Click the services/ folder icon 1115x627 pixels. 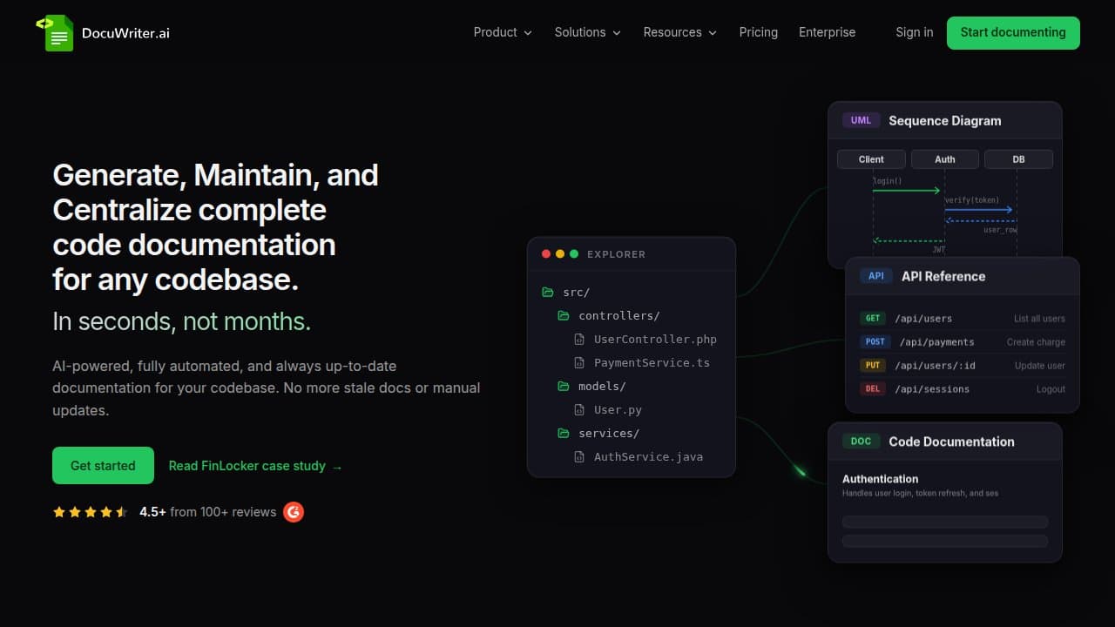tap(564, 434)
